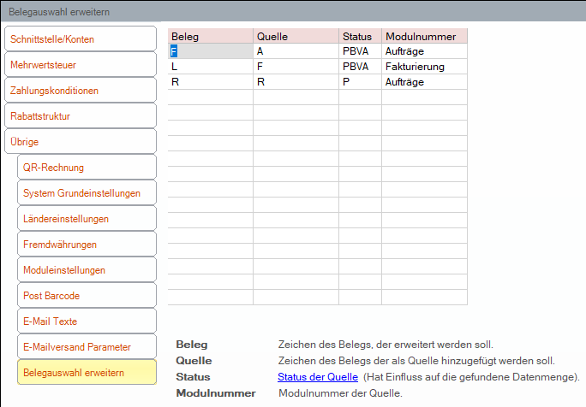Open the Zahlungskonditionen section

81,91
